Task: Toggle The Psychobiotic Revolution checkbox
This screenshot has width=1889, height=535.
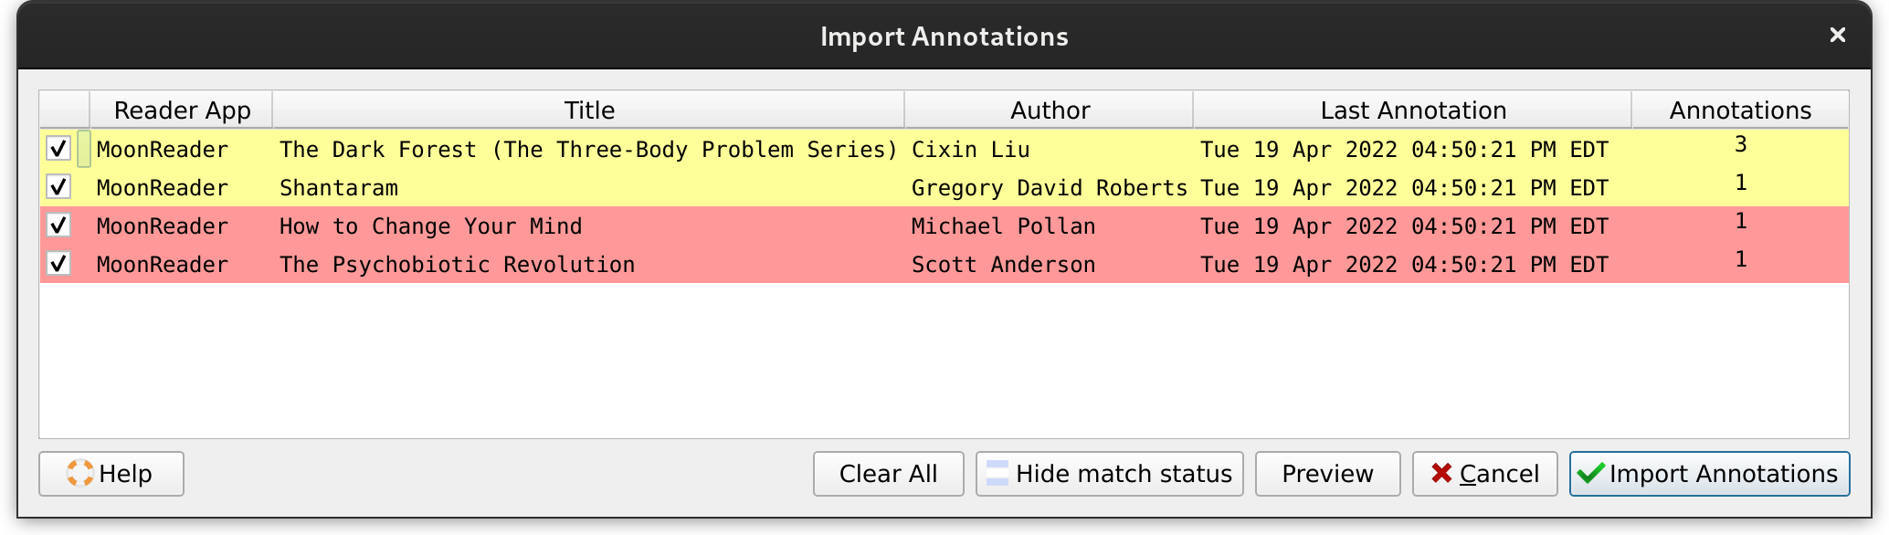Action: click(x=58, y=264)
